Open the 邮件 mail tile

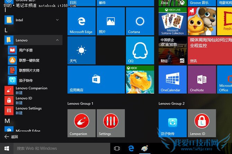click(125, 3)
